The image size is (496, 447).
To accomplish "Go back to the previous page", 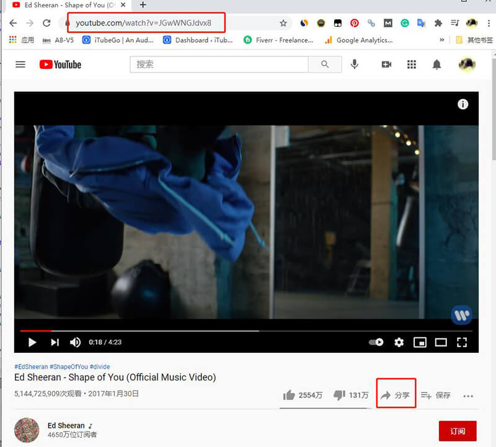I will coord(13,23).
